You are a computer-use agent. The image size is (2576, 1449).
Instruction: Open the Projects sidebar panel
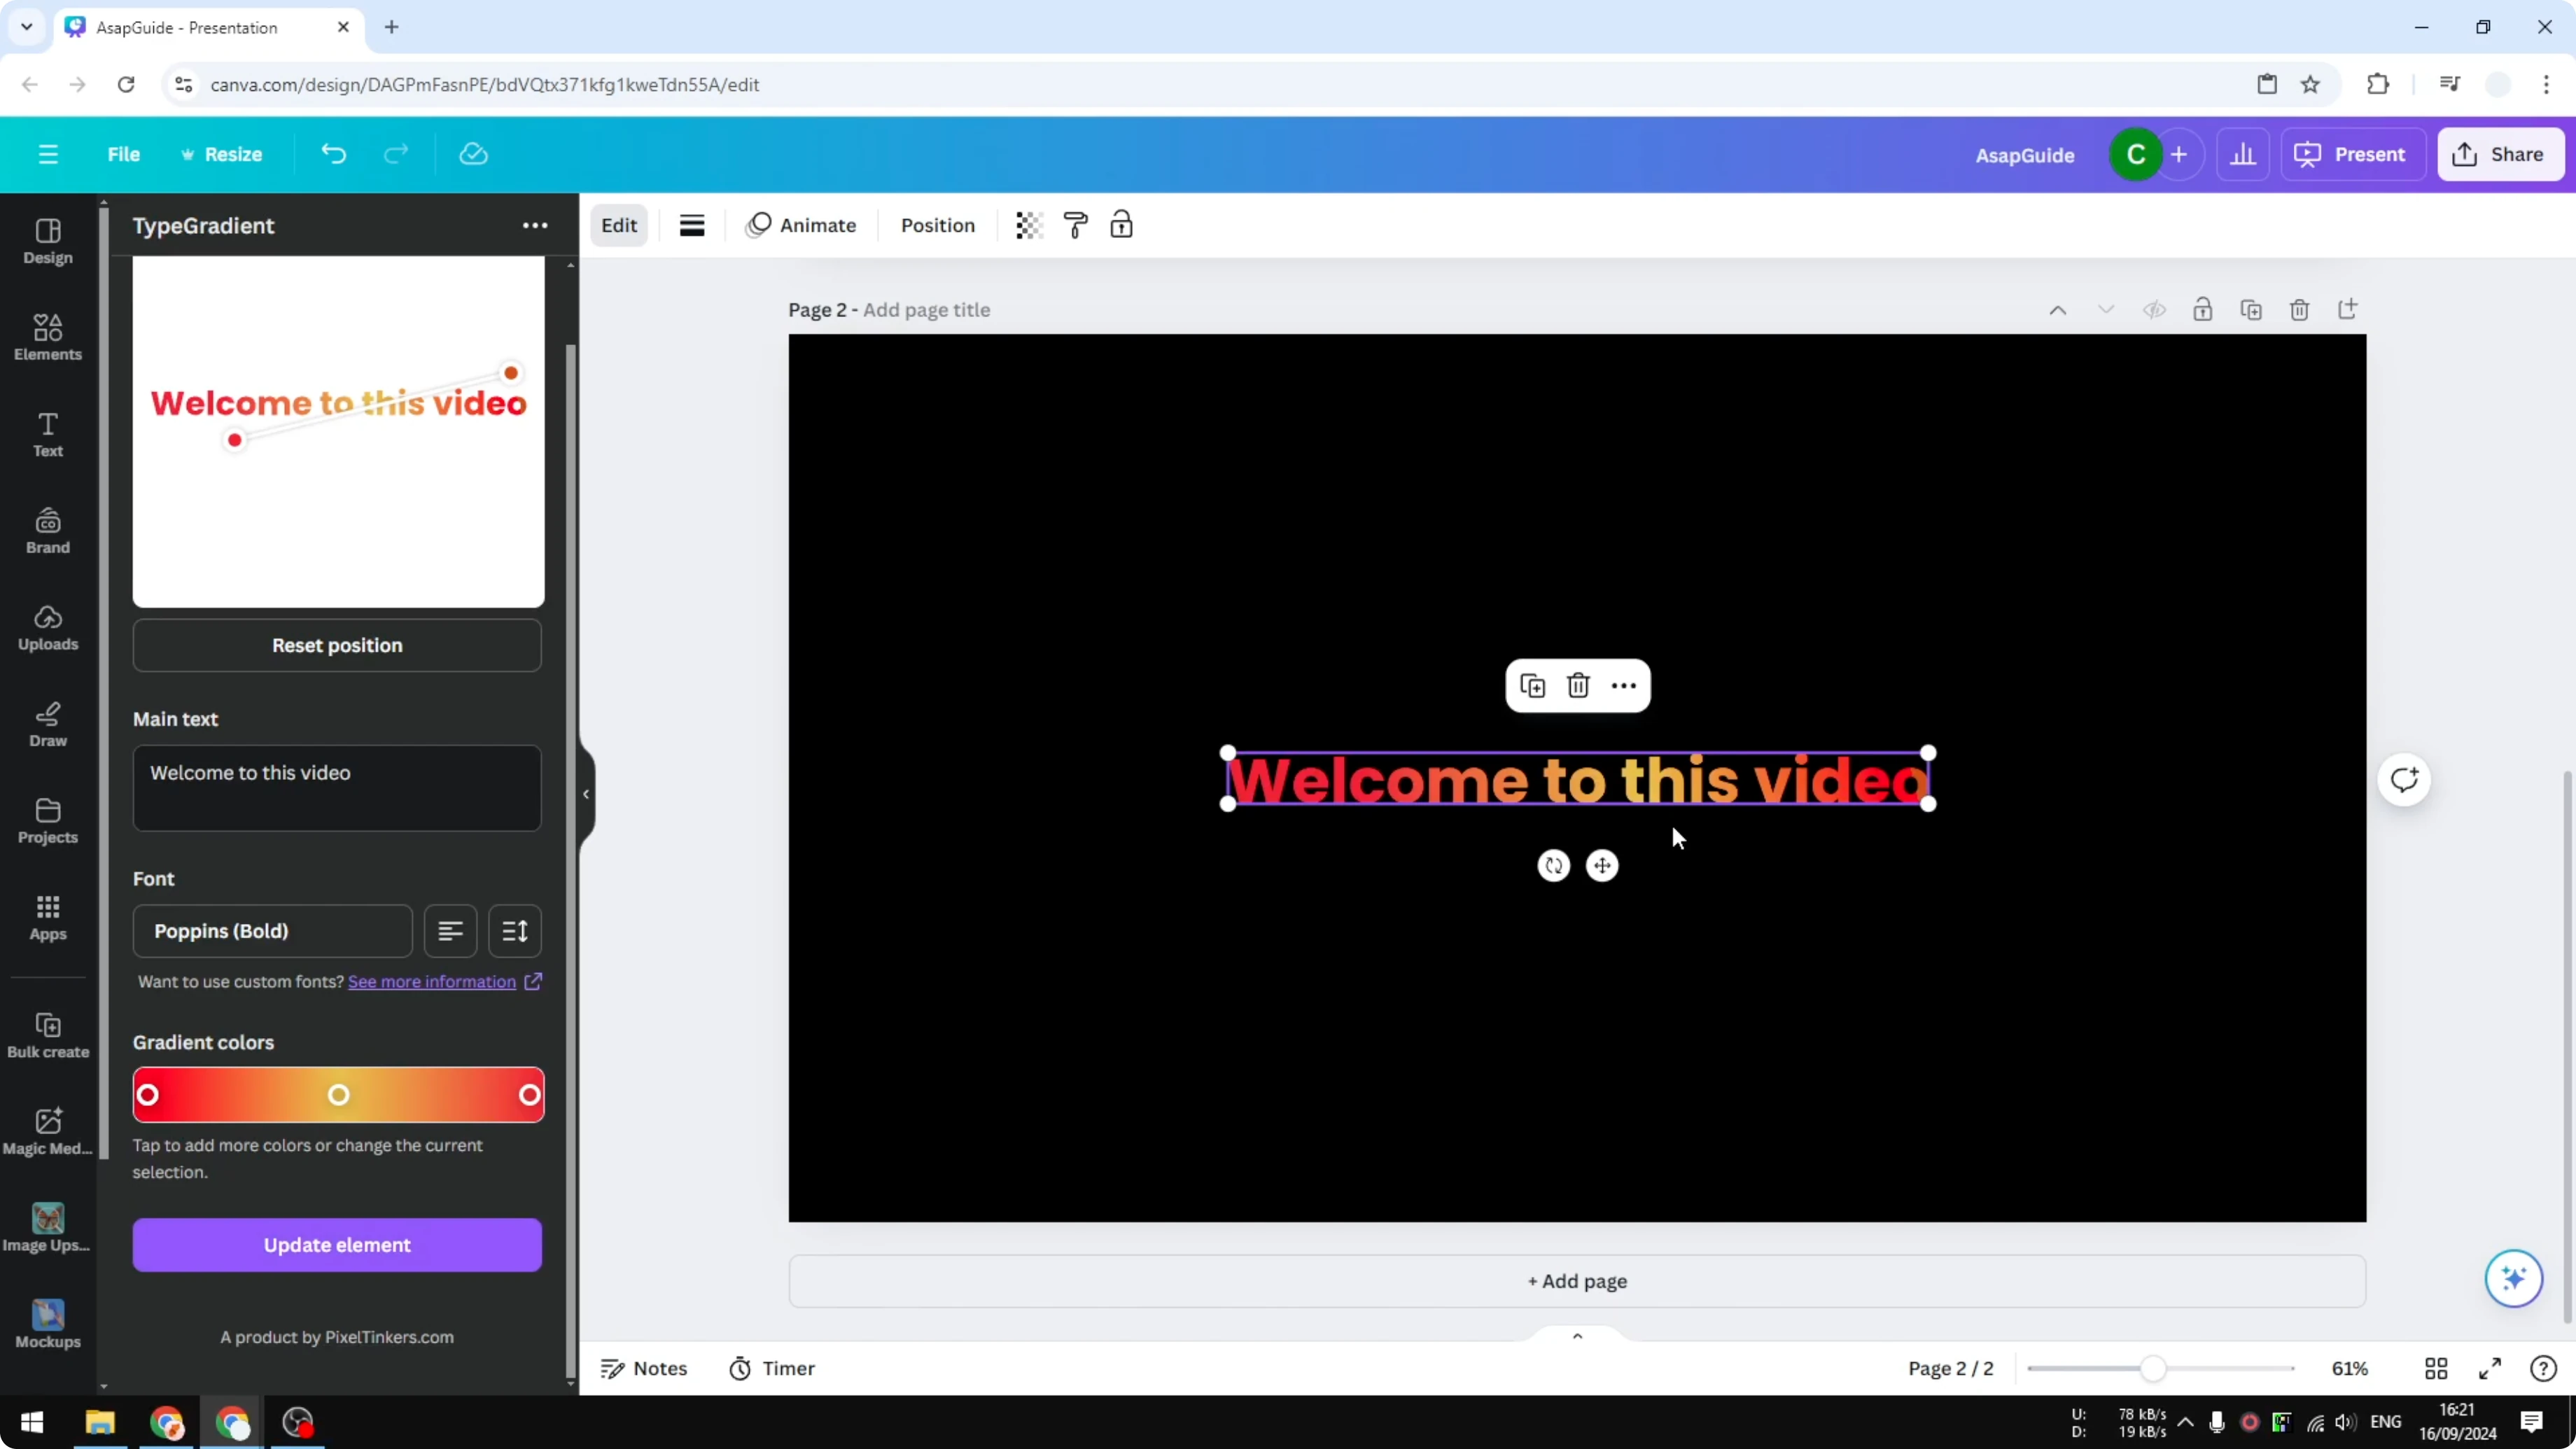tap(48, 821)
